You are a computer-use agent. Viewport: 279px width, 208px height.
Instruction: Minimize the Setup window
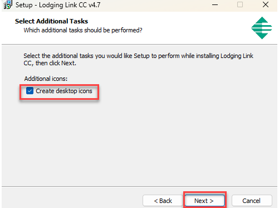tap(215, 4)
